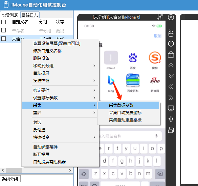The height and width of the screenshot is (186, 198).
Task: Open the 系统分组 tab
Action: [10, 179]
